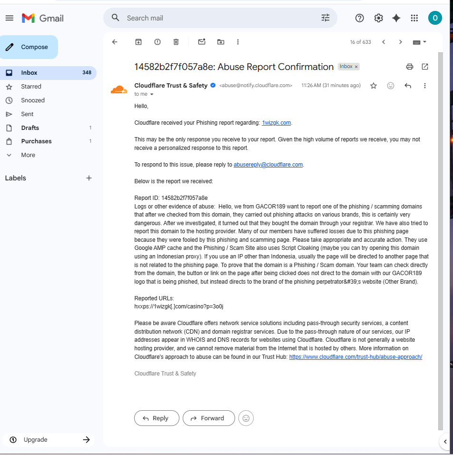Add emoji reaction next to Forward
Viewport: 453px width, 455px height.
click(x=246, y=418)
